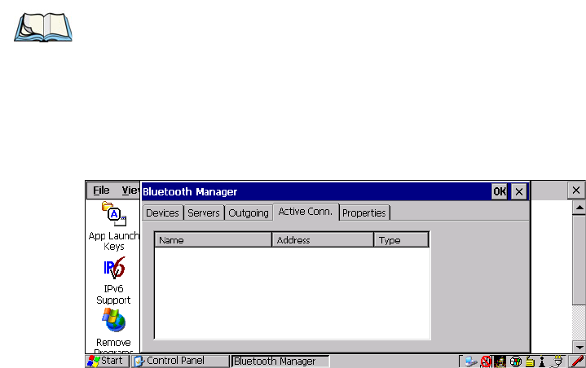Click the red no-signal tray icon

click(x=486, y=361)
